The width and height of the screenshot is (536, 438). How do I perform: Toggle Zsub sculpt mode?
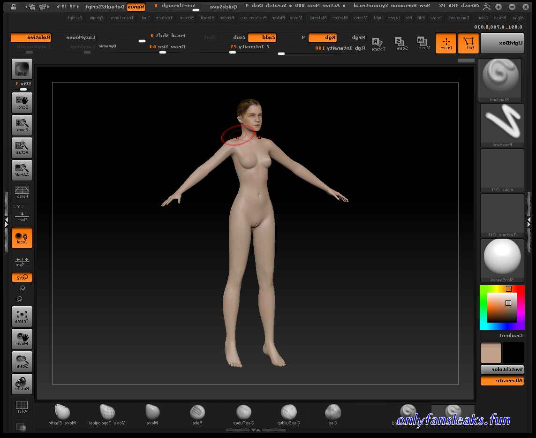click(239, 37)
